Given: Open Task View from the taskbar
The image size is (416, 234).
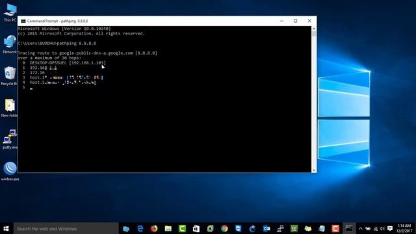Looking at the screenshot, I should tap(126, 228).
